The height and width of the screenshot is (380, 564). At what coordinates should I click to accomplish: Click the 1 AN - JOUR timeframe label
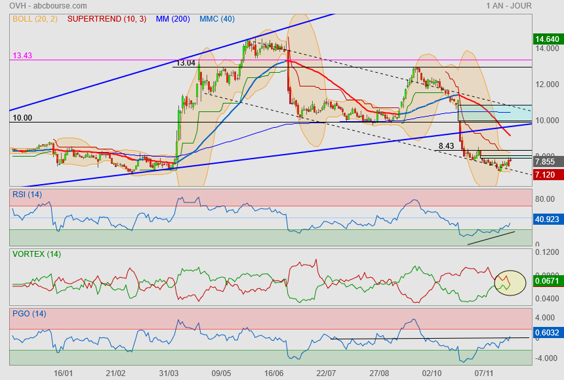[508, 6]
